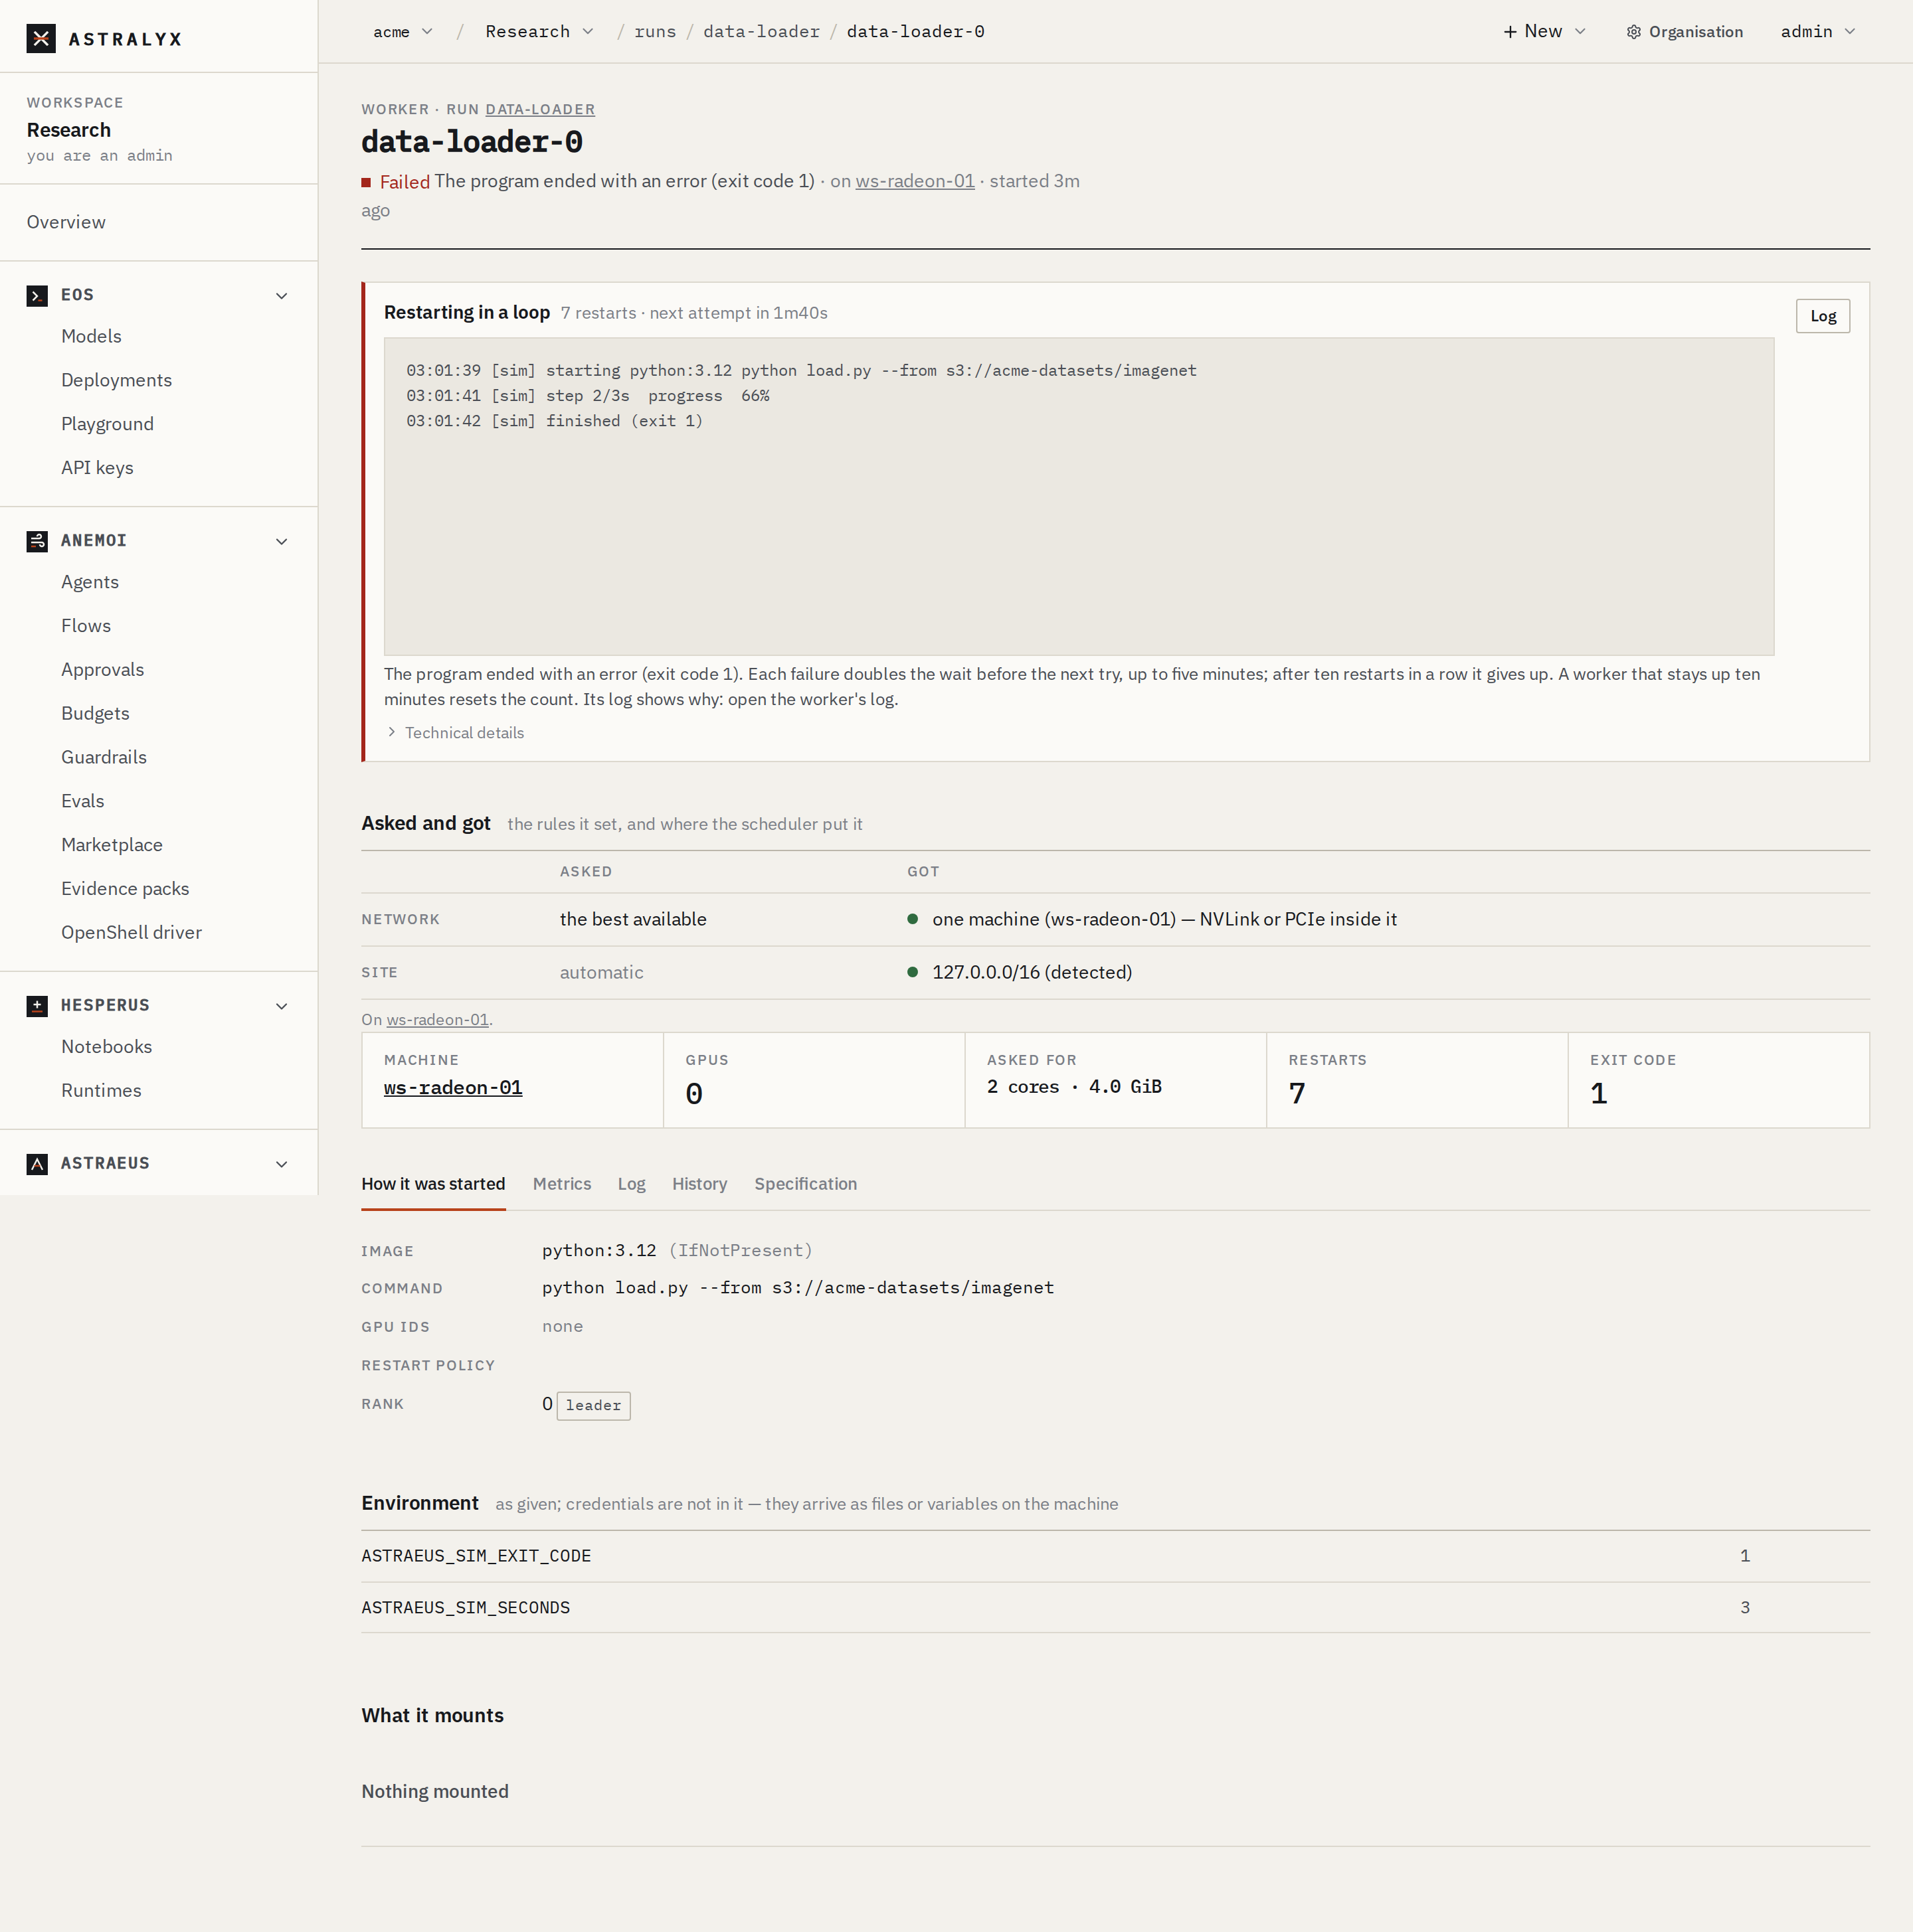Open Agents under Anemoi
The width and height of the screenshot is (1913, 1932).
coord(90,582)
